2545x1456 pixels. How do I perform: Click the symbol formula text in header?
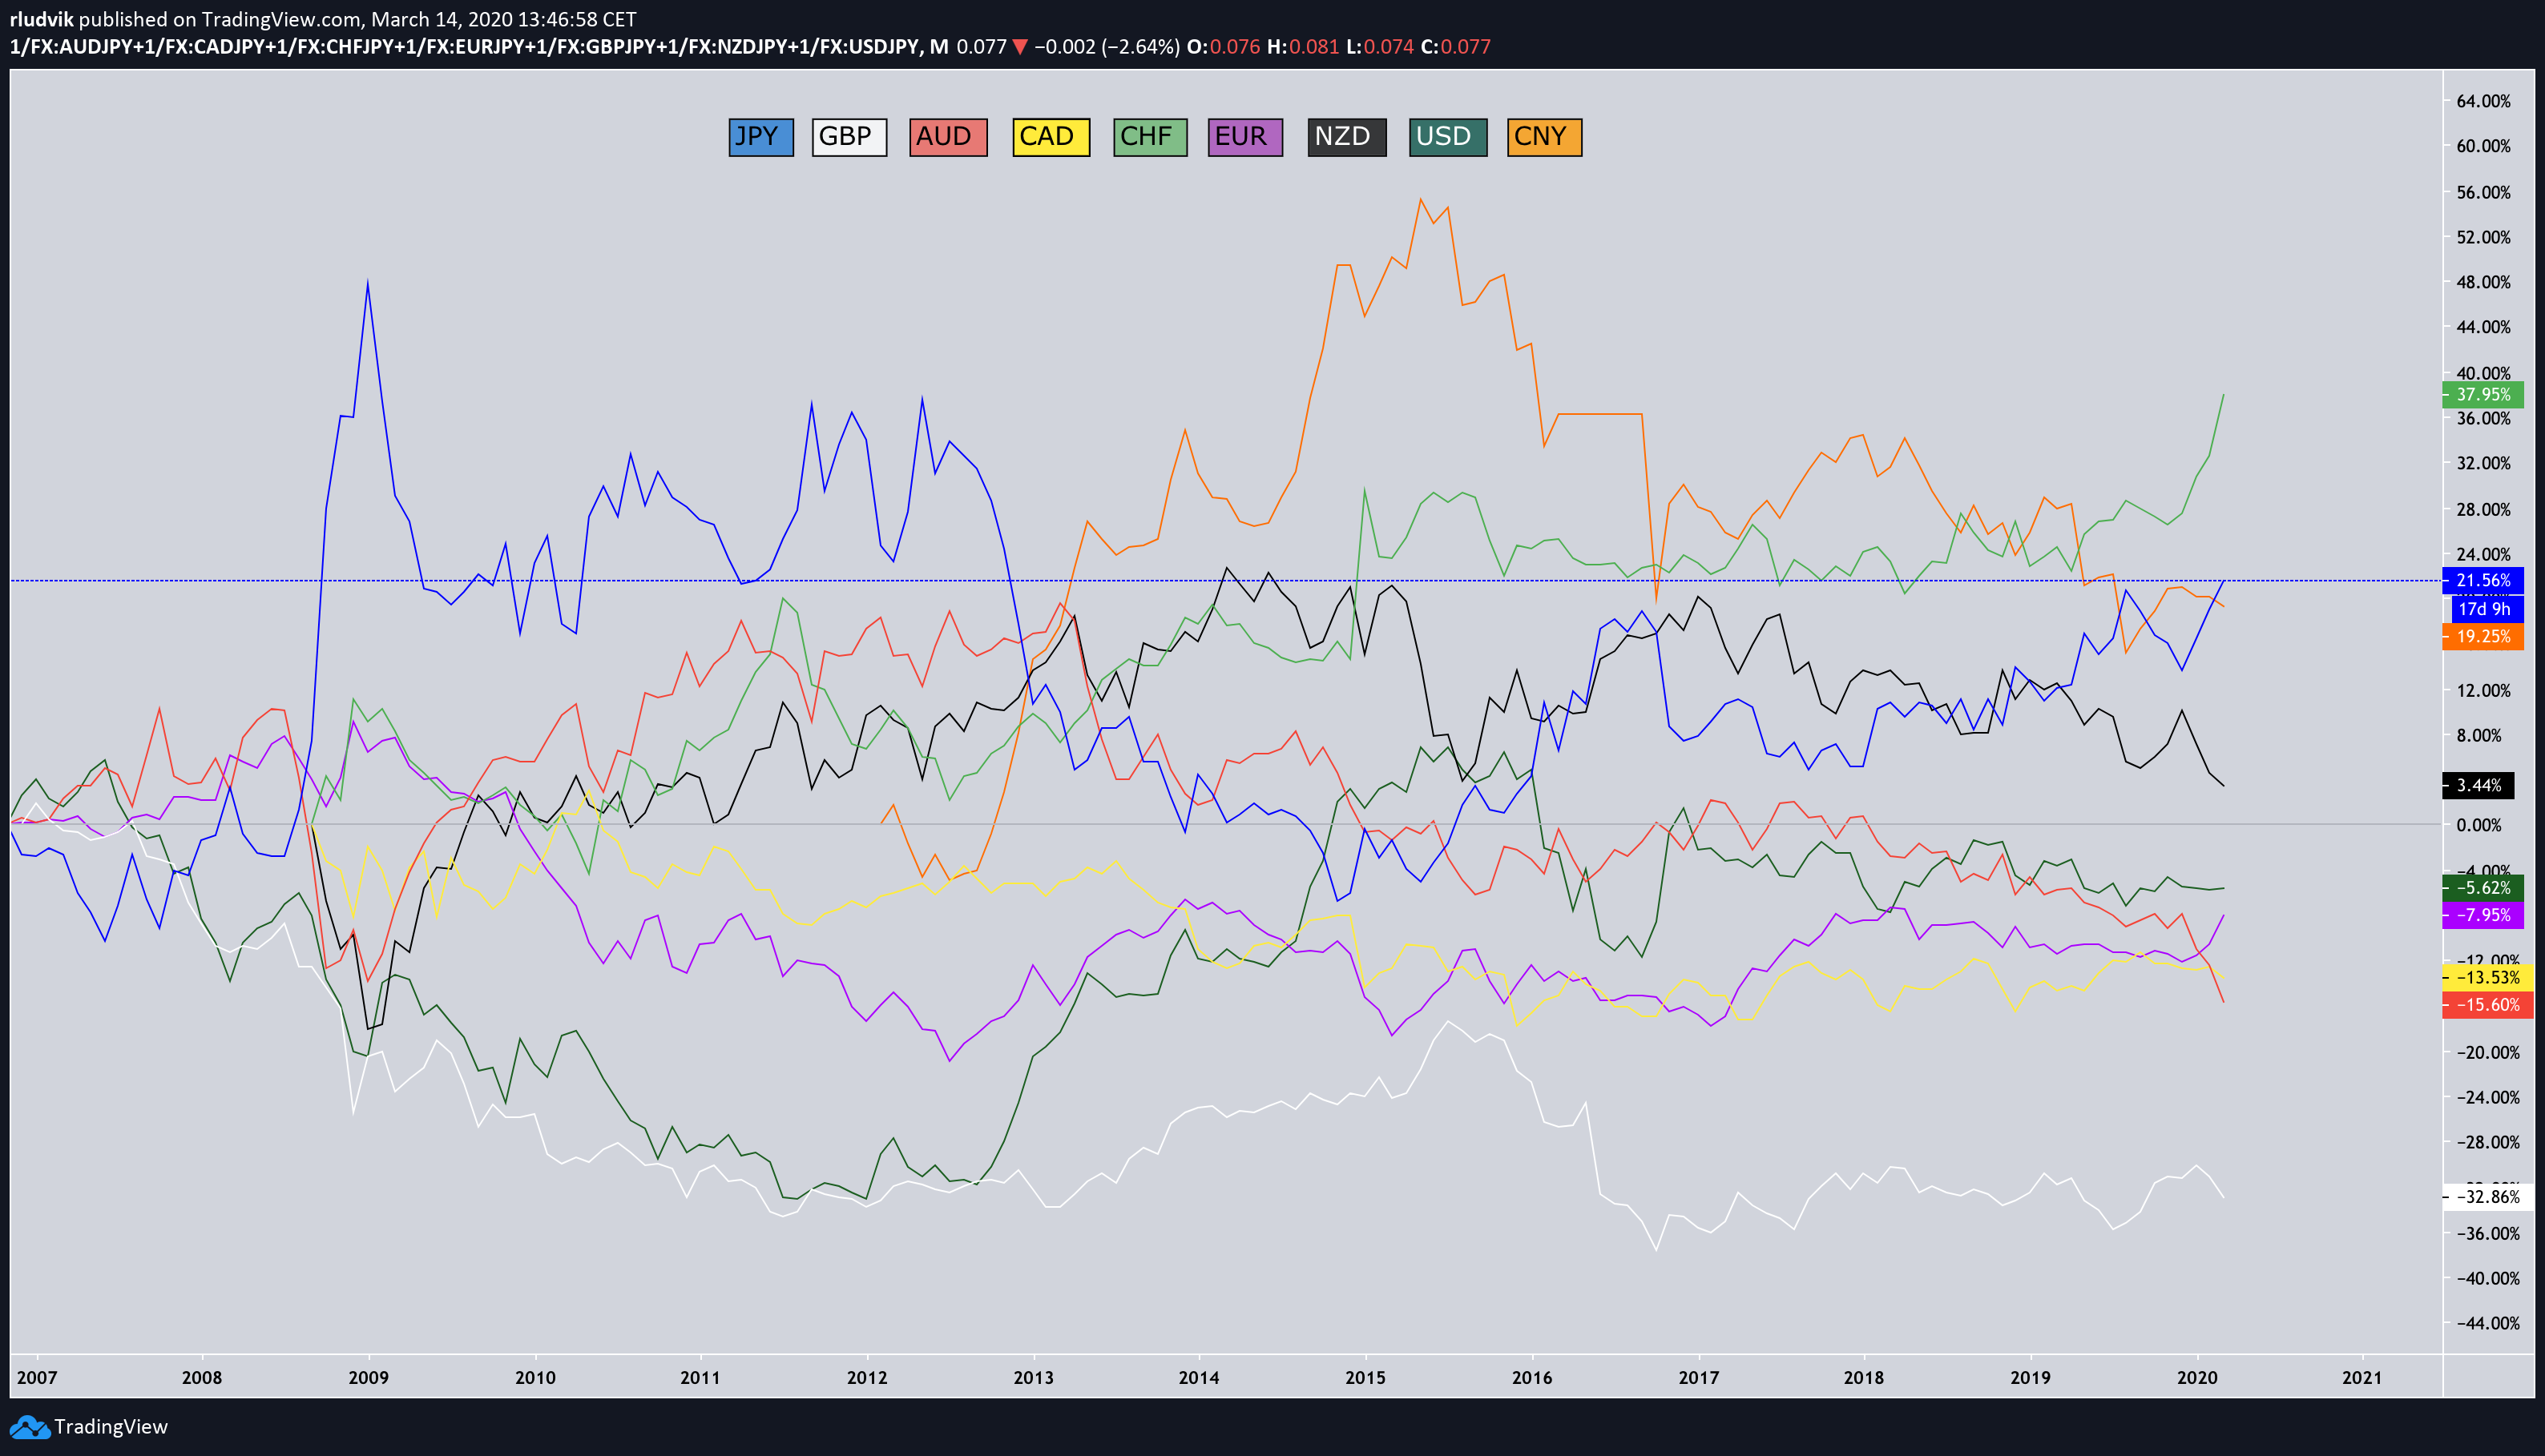click(x=479, y=47)
